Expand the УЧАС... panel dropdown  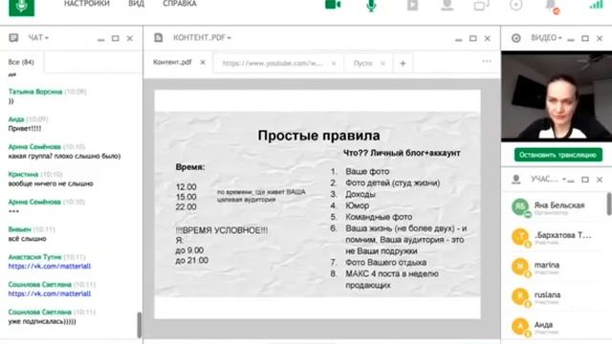click(548, 179)
